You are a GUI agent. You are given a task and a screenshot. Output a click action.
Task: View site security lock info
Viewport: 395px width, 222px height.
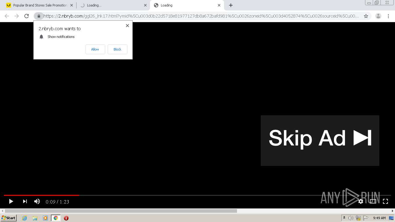[39, 16]
